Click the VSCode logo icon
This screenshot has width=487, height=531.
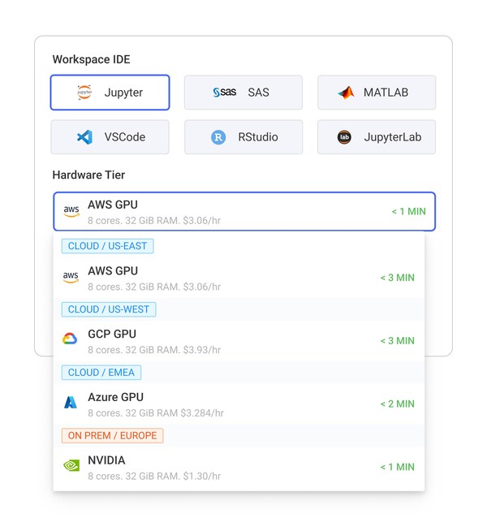[84, 137]
